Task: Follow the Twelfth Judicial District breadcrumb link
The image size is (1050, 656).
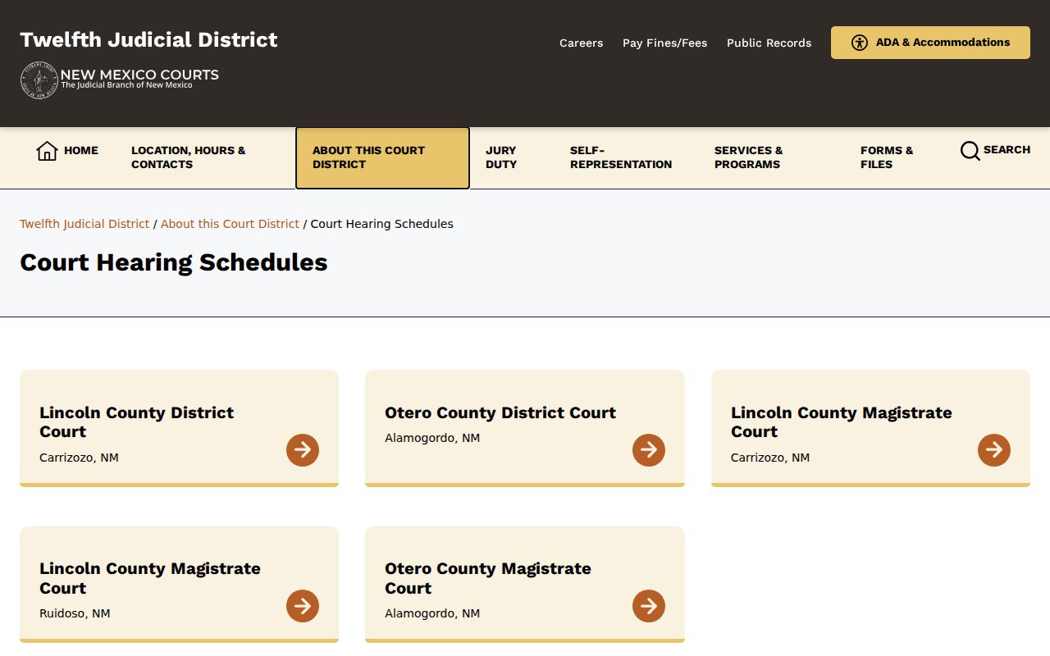Action: (84, 224)
